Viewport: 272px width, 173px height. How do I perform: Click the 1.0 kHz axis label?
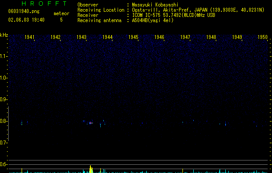click(x=3, y=78)
